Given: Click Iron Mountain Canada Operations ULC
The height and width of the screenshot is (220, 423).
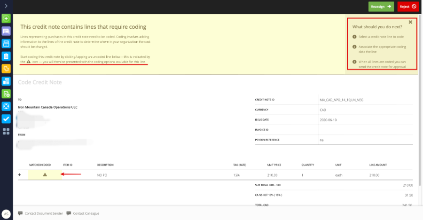Looking at the screenshot, I should tap(48, 107).
